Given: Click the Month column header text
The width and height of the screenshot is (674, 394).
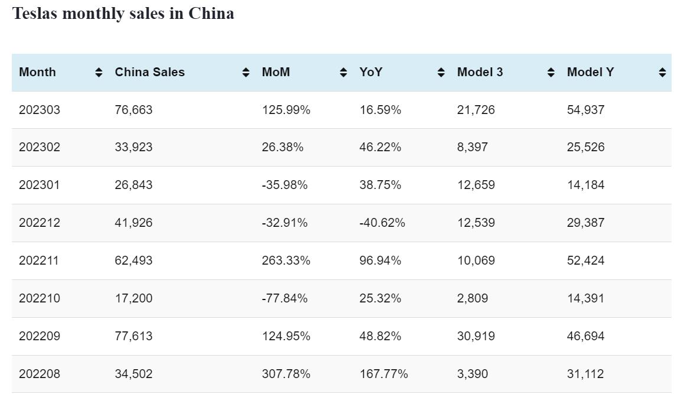Looking at the screenshot, I should [x=37, y=72].
